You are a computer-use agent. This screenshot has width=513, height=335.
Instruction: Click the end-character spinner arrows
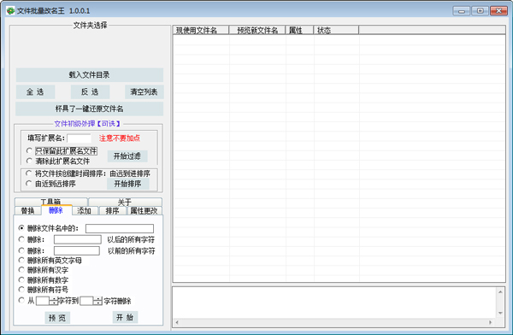[97, 301]
